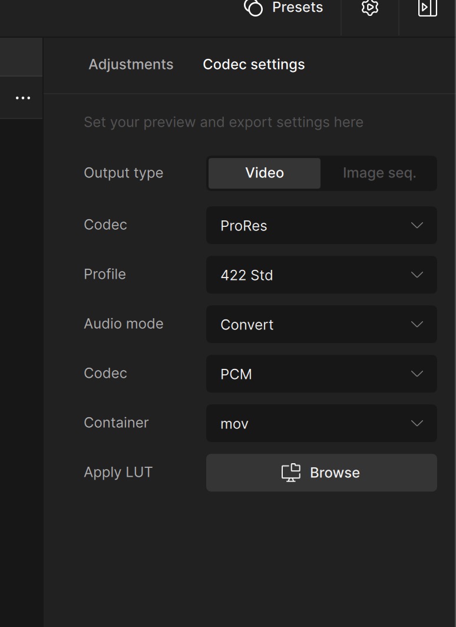Viewport: 456px width, 627px height.
Task: Expand the PCM audio codec dropdown
Action: pyautogui.click(x=321, y=374)
